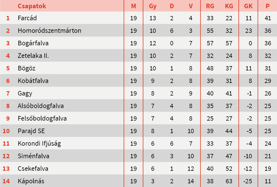The height and width of the screenshot is (187, 277).
Task: Click the Csapatok column header
Action: [32, 6]
